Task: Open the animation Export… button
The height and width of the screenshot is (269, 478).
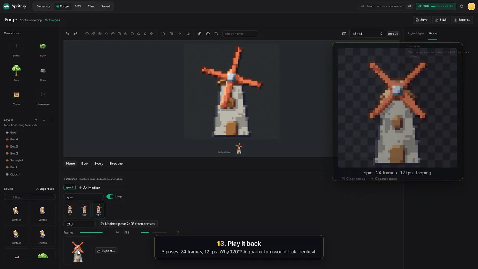Action: pyautogui.click(x=106, y=251)
